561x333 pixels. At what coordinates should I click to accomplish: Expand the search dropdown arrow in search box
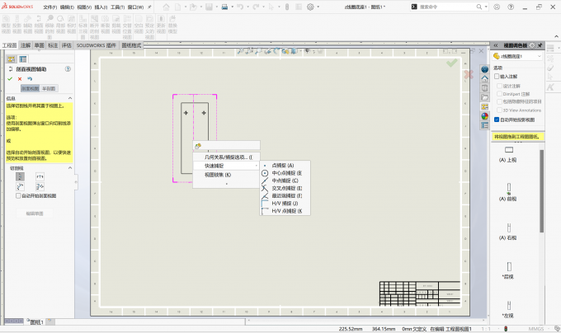tap(486, 7)
